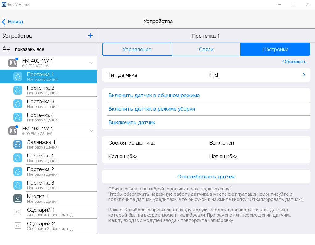Turn off sensor with 'Выключить датчик'

(x=132, y=122)
